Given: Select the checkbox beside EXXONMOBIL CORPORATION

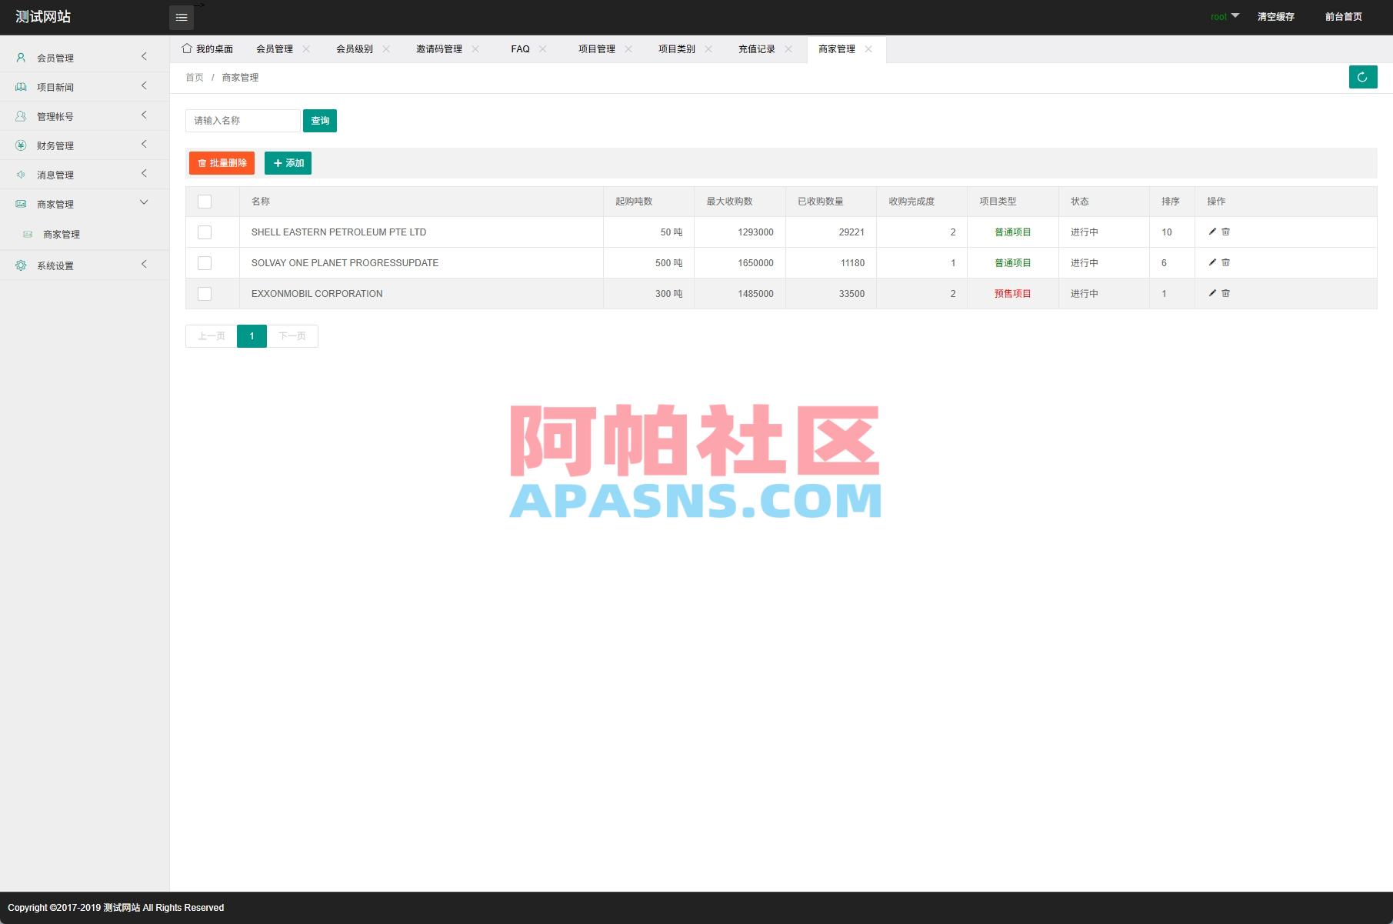Looking at the screenshot, I should [204, 293].
